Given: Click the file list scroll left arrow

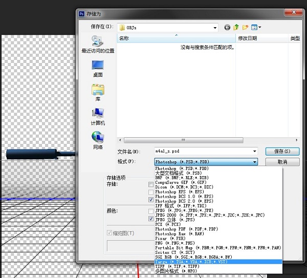Looking at the screenshot, I should tap(120, 140).
